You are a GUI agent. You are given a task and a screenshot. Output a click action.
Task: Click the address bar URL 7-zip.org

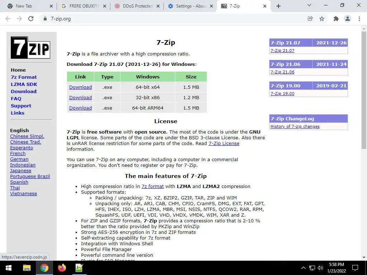coord(61,19)
